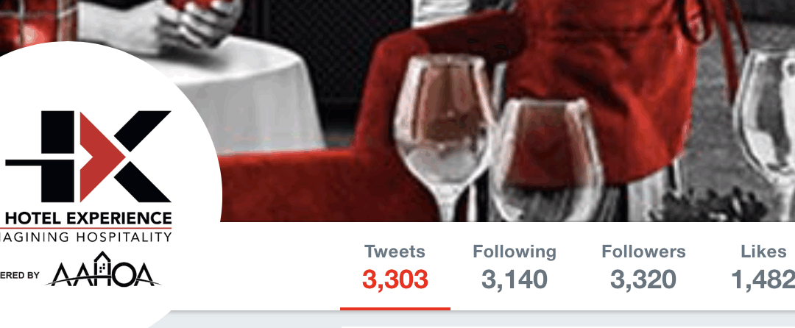Click the gray strip below stats bar
795x328 pixels.
coord(481,319)
